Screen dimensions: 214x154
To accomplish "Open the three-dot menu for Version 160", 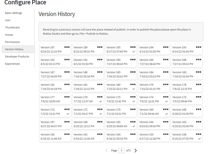I will coord(133,134).
